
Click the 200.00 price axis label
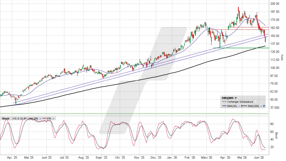click(x=275, y=4)
